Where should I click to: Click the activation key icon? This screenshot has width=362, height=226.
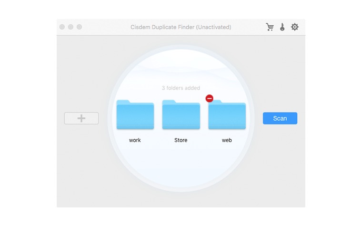282,27
